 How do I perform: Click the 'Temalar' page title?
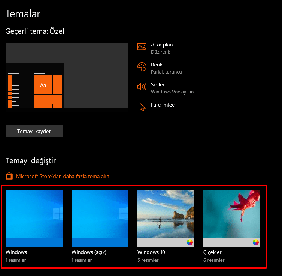pyautogui.click(x=23, y=13)
